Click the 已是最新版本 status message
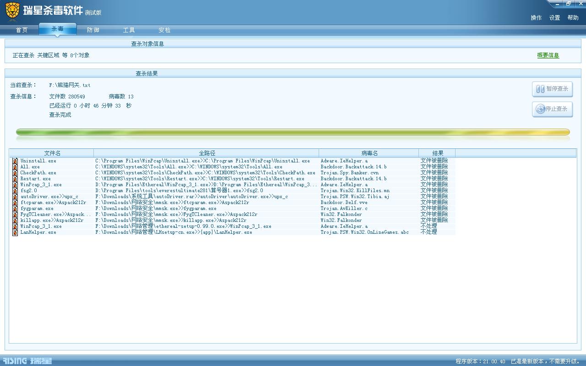 (545, 361)
